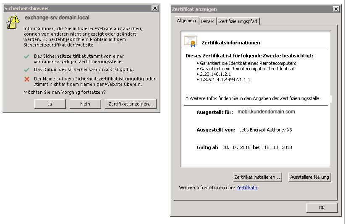
Task: Confirm the certificate dialog with OK
Action: 322,208
